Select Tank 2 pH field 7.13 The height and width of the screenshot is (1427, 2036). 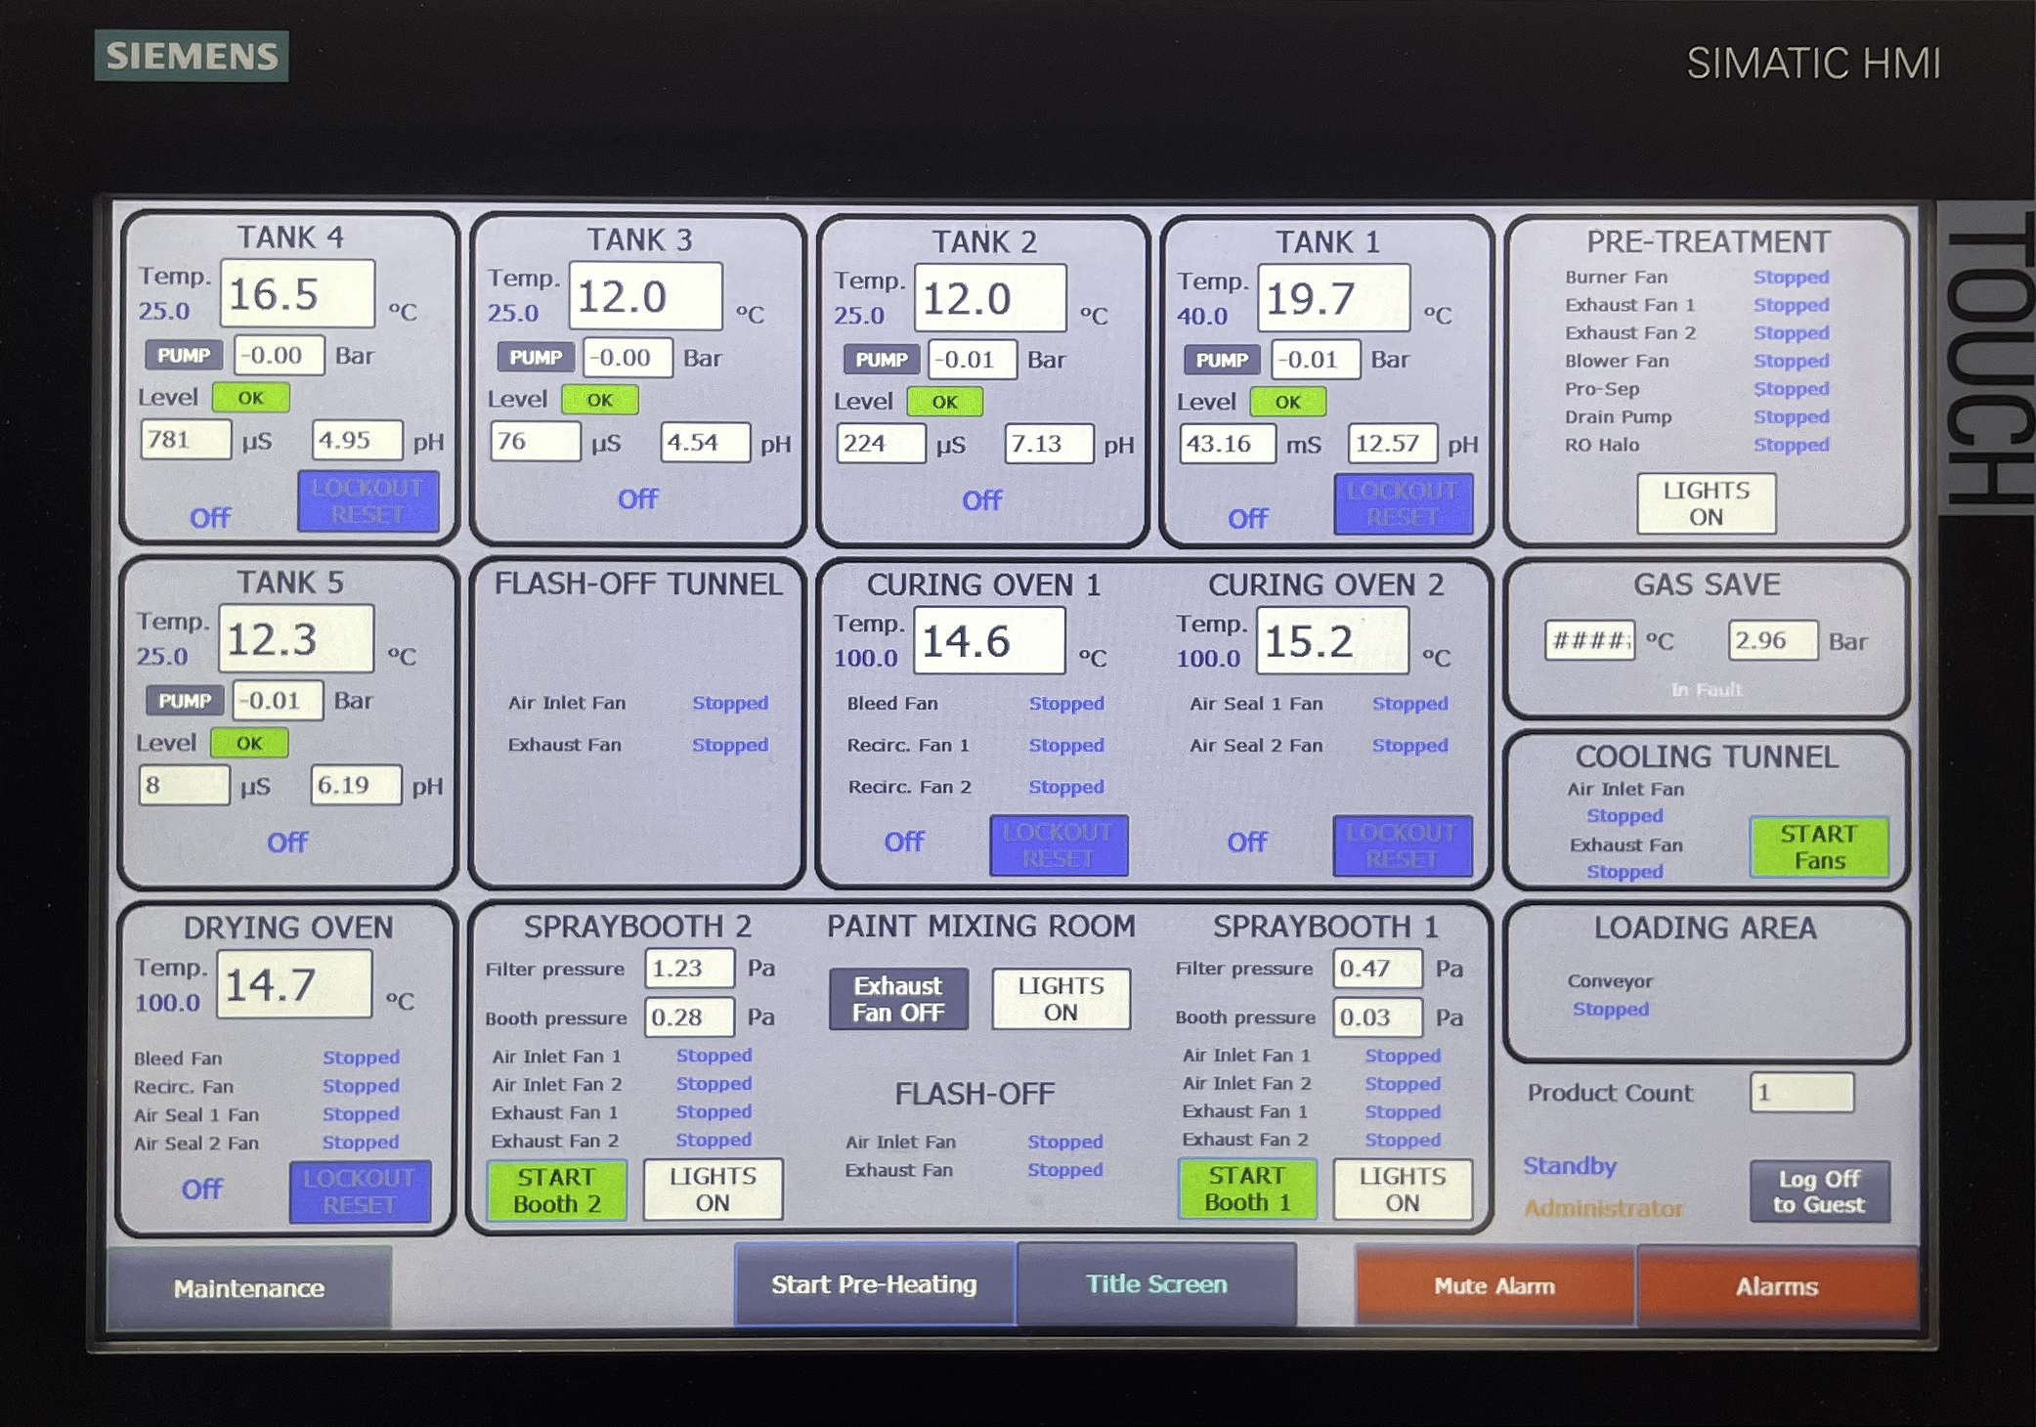click(1049, 444)
